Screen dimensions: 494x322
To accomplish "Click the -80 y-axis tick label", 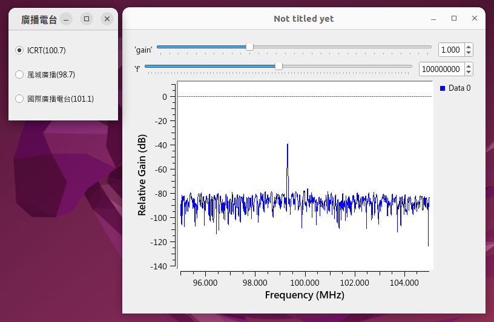I will 160,194.
